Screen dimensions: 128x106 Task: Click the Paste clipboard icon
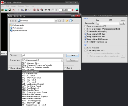click(26, 10)
